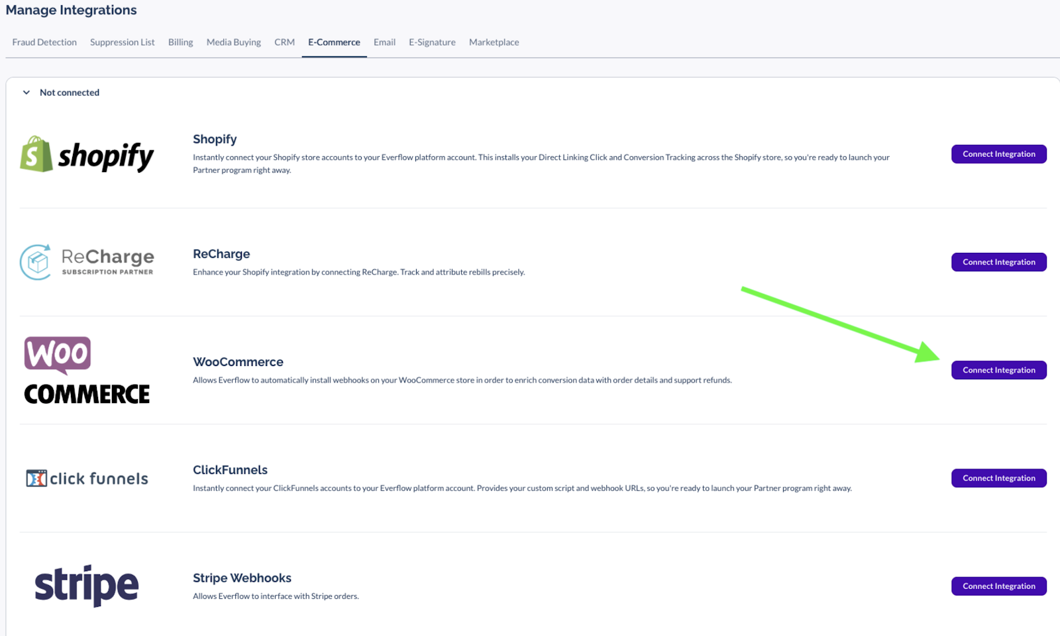This screenshot has width=1060, height=636.
Task: Switch to the Email tab
Action: [x=384, y=42]
